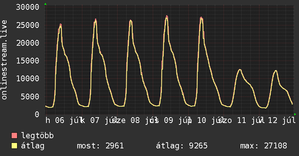Click the 5000 y-axis label
The image size is (299, 156).
pos(30,97)
